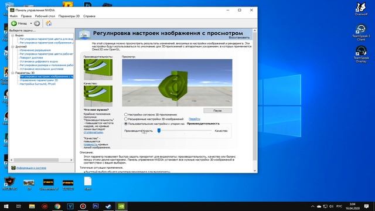Select highlighted Регулировка настроек изображения item

46,77
